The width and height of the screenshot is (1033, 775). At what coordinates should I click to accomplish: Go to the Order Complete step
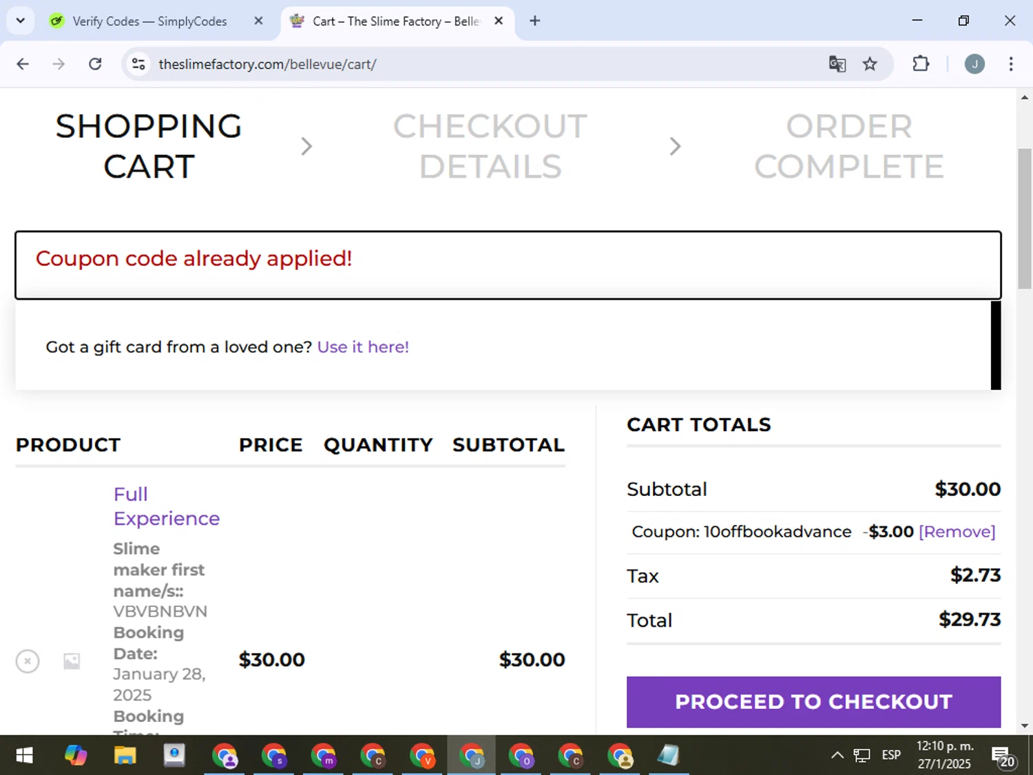(848, 146)
